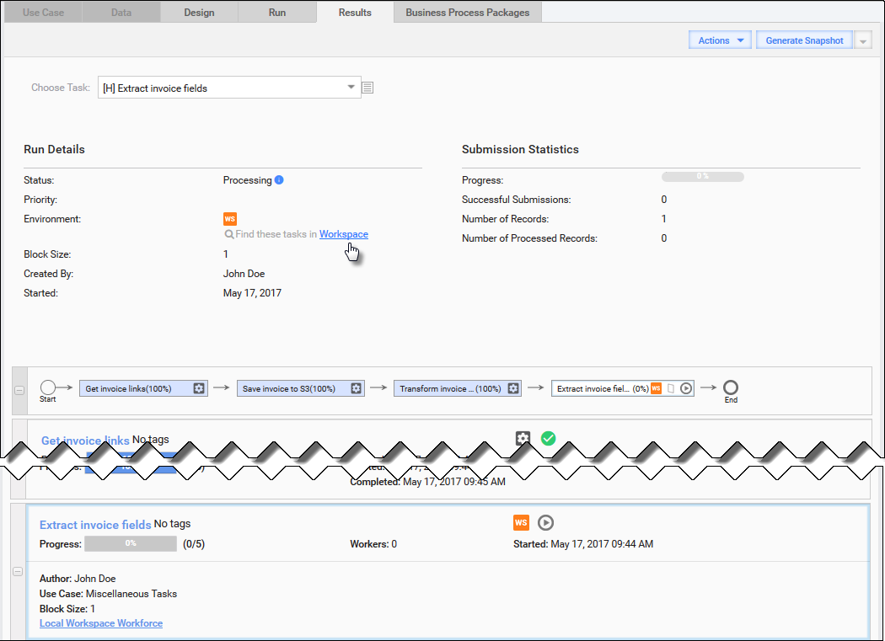
Task: Click the play button in Extract invoice fields panel
Action: (545, 522)
